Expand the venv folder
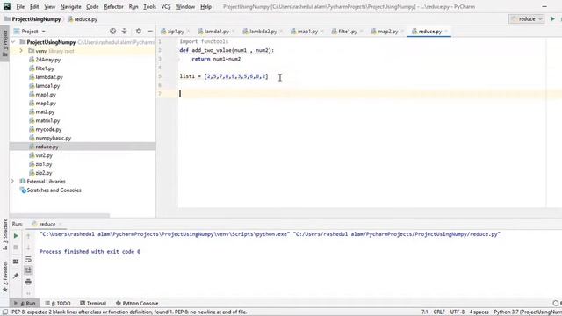 pos(21,51)
